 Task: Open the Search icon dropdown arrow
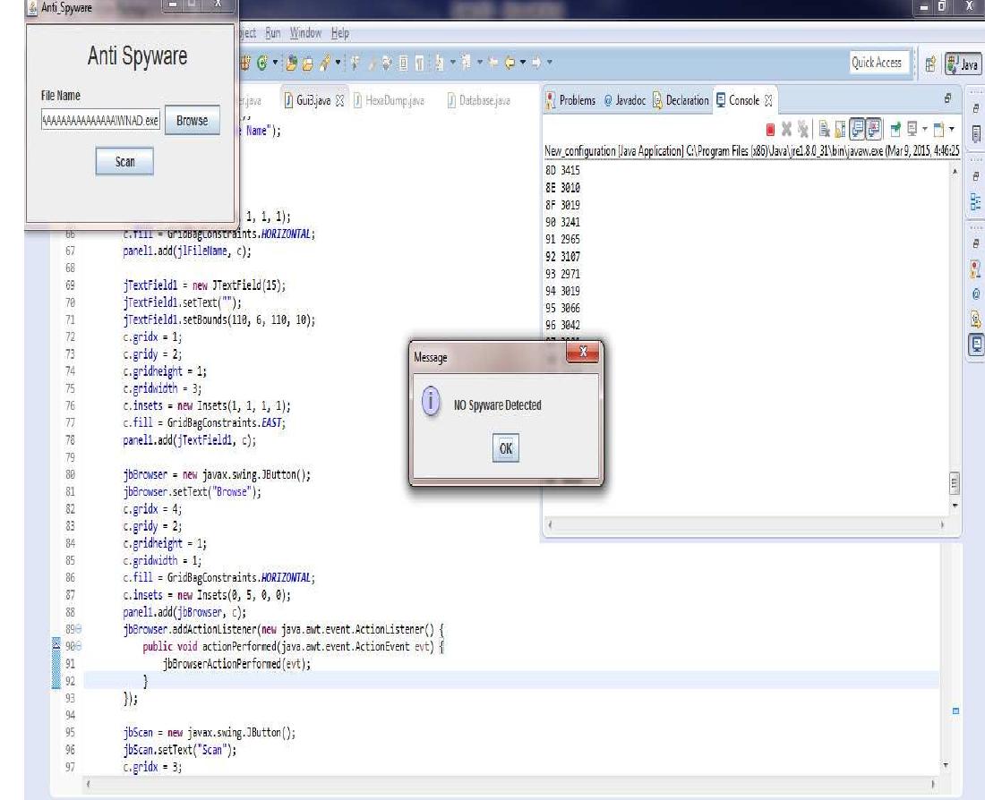(338, 62)
